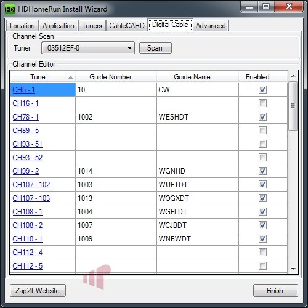Click the CH99 - 2 link
This screenshot has height=308, width=308.
[x=26, y=171]
